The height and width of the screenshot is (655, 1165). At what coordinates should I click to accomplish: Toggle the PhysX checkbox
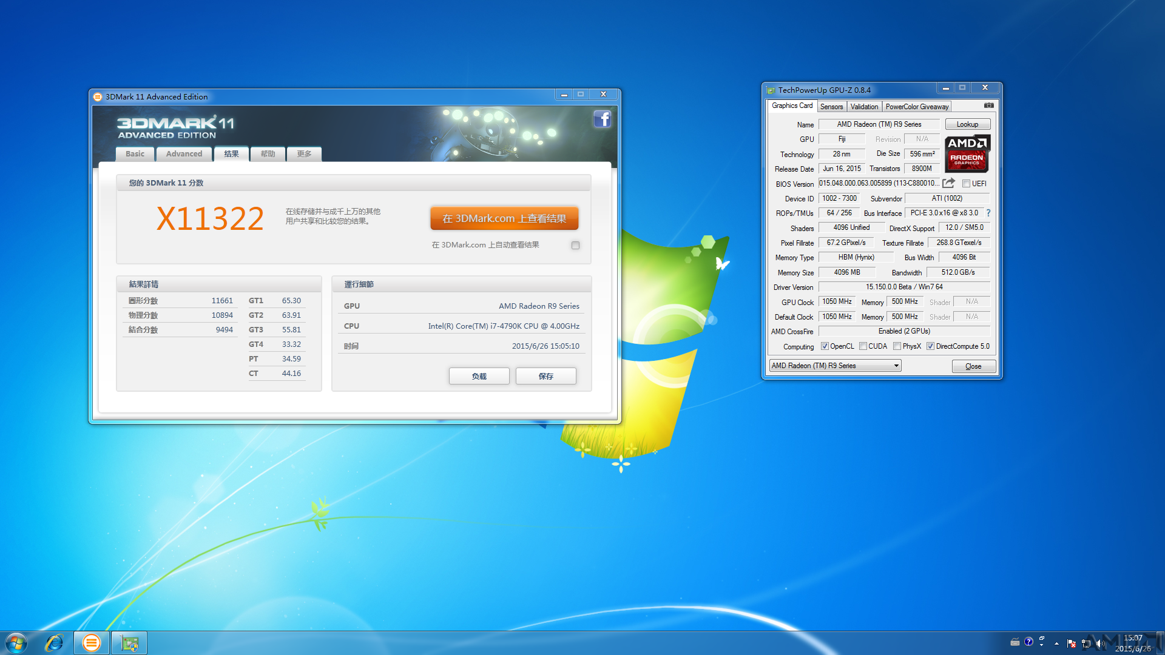coord(897,346)
